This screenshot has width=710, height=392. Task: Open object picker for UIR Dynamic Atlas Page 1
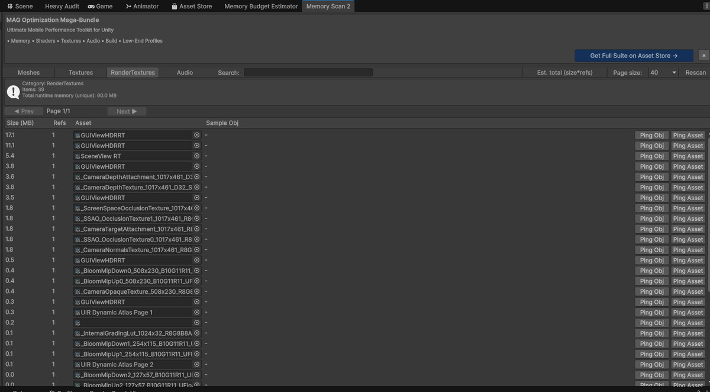tap(196, 312)
